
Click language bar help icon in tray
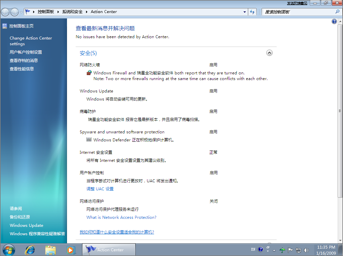tap(260, 249)
